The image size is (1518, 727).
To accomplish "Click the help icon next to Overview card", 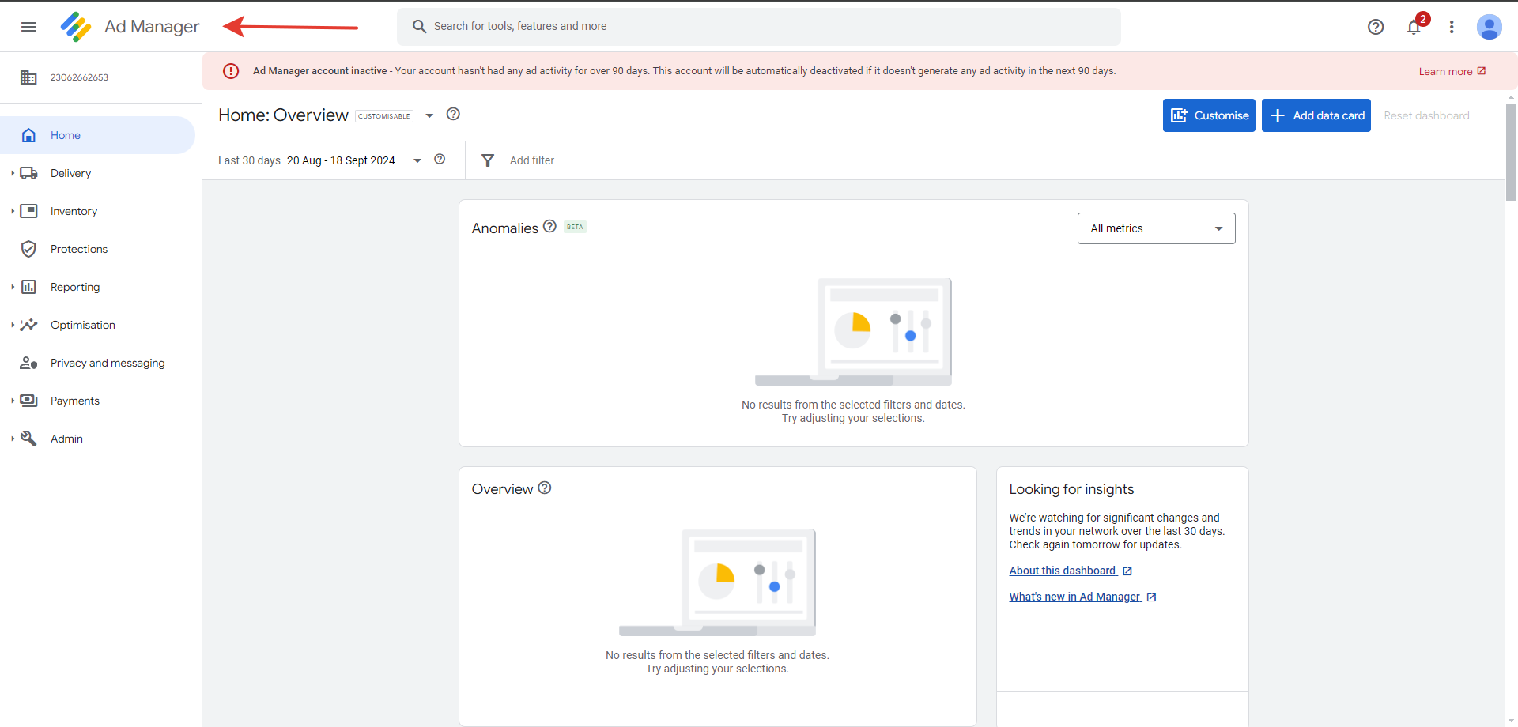I will coord(545,488).
